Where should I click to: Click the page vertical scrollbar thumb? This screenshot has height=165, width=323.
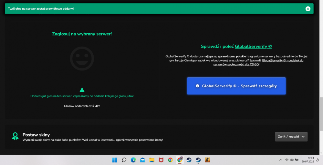coord(321,114)
